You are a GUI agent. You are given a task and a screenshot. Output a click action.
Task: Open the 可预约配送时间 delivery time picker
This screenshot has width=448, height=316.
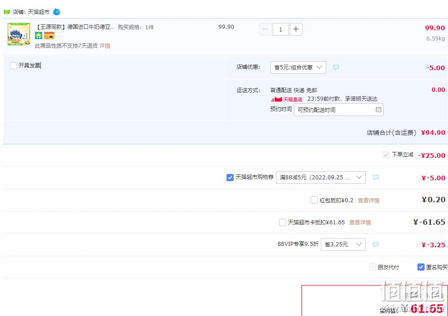(339, 110)
